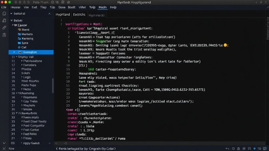
Task: Click the yellow circle marker on code line 4
Action: point(225,45)
